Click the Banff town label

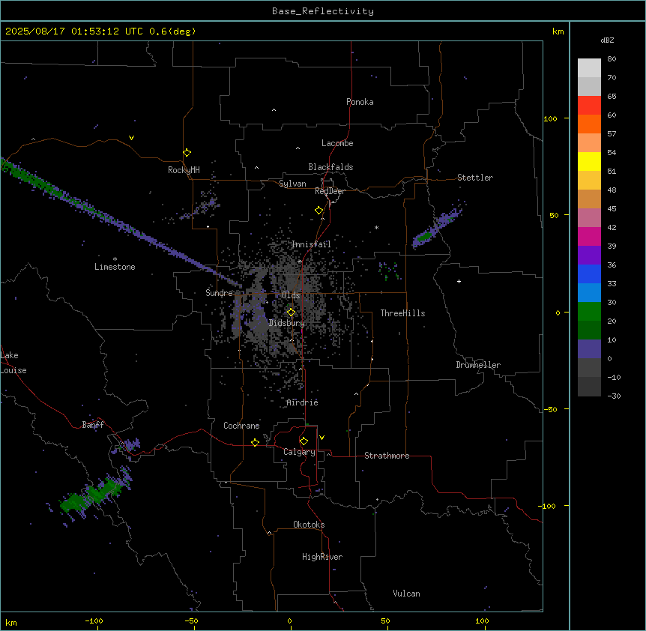[93, 425]
